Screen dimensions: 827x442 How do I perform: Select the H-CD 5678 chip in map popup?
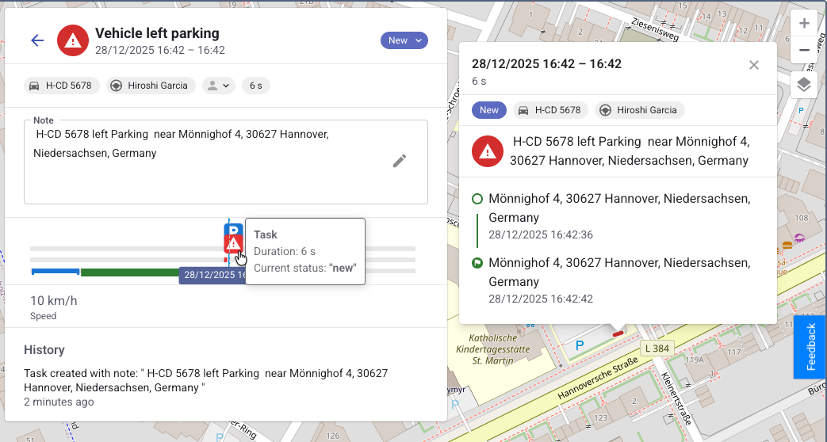click(x=550, y=110)
